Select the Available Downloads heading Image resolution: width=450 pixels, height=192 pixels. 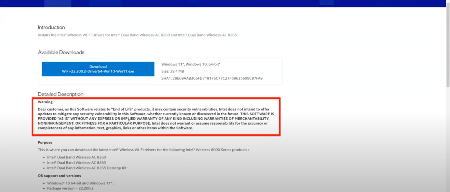click(61, 52)
